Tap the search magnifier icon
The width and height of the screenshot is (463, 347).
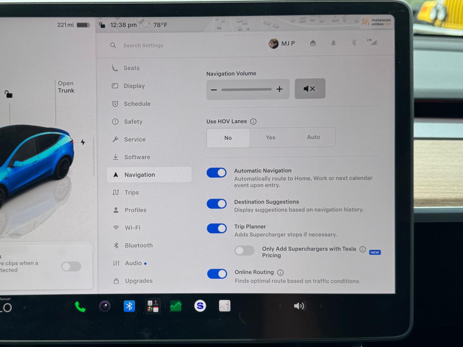pos(113,45)
